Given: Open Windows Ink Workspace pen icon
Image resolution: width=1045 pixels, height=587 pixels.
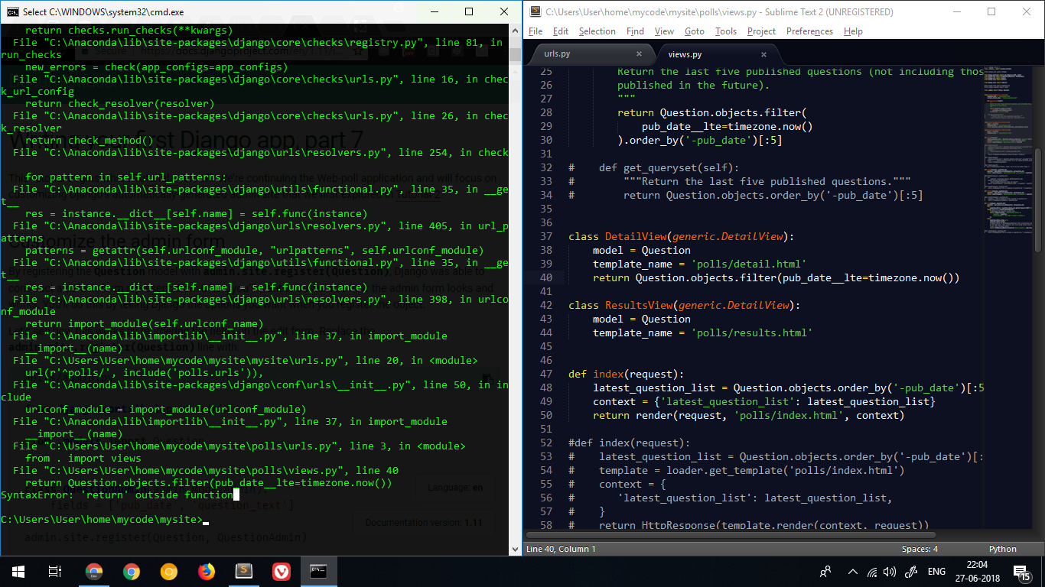Looking at the screenshot, I should (910, 571).
